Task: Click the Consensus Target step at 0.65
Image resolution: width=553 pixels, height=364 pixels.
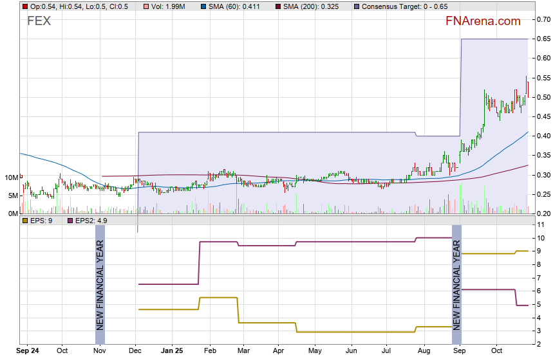Action: (494, 39)
